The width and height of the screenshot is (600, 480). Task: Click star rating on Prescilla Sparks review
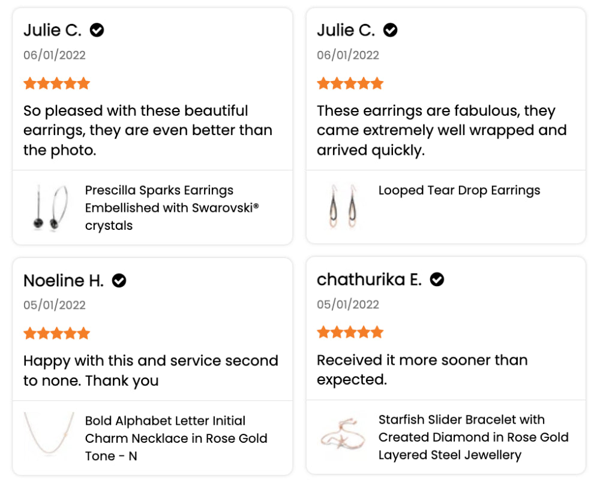tap(56, 83)
